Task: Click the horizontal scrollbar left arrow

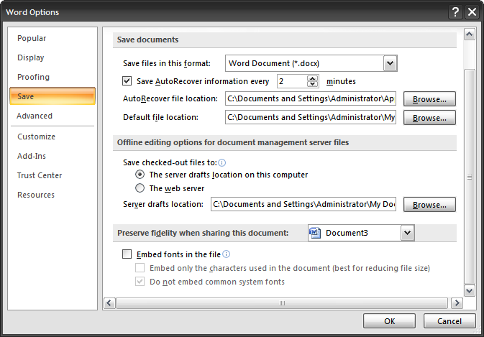Action: point(109,303)
